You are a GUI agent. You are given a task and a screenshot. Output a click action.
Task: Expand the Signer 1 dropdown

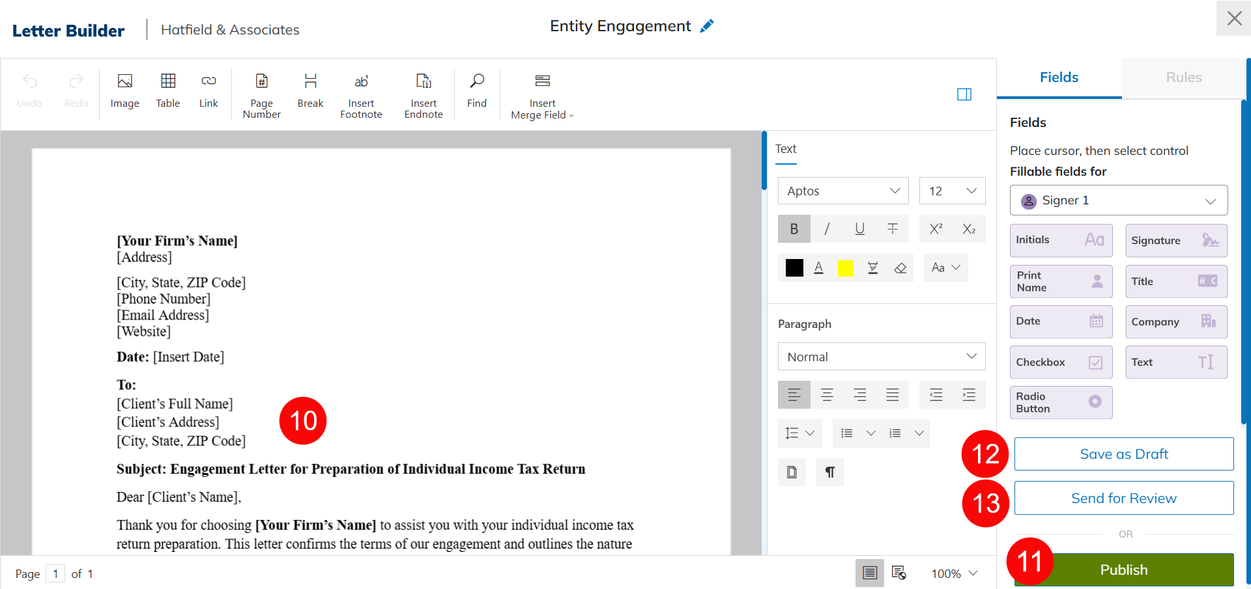(1118, 200)
